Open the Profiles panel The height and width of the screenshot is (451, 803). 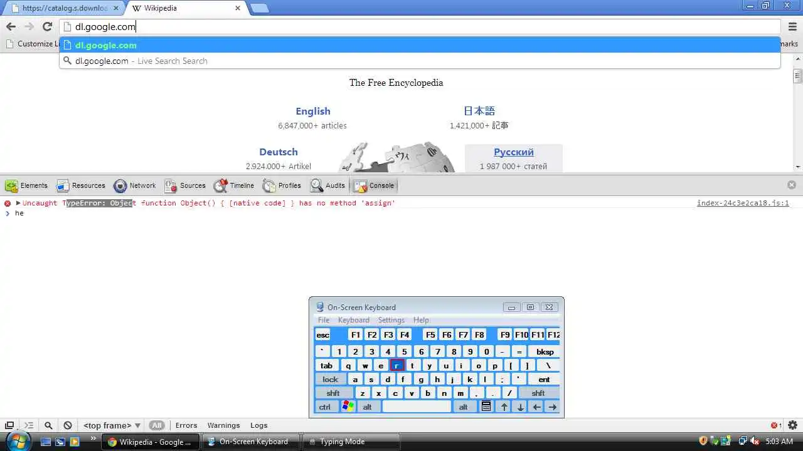click(282, 185)
